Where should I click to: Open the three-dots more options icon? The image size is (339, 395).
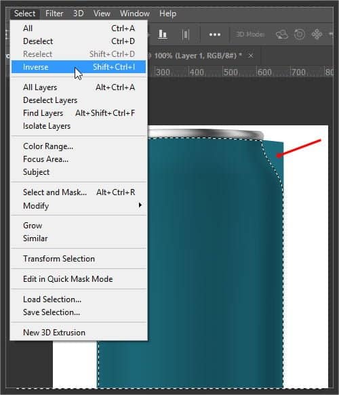215,35
